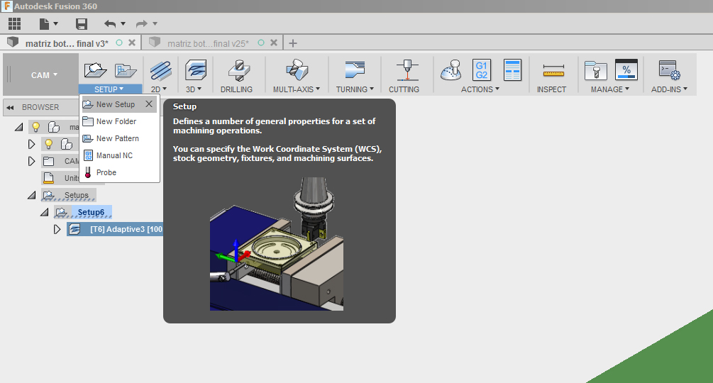713x383 pixels.
Task: Open the File menu dropdown arrow
Action: [56, 23]
